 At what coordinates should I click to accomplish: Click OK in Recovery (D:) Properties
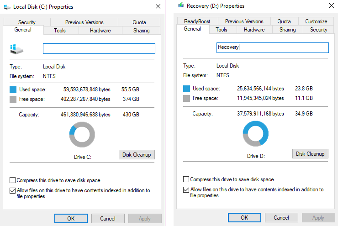pyautogui.click(x=244, y=218)
